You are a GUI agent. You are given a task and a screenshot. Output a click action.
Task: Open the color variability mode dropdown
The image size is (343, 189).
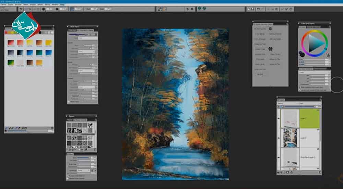[x=314, y=72]
